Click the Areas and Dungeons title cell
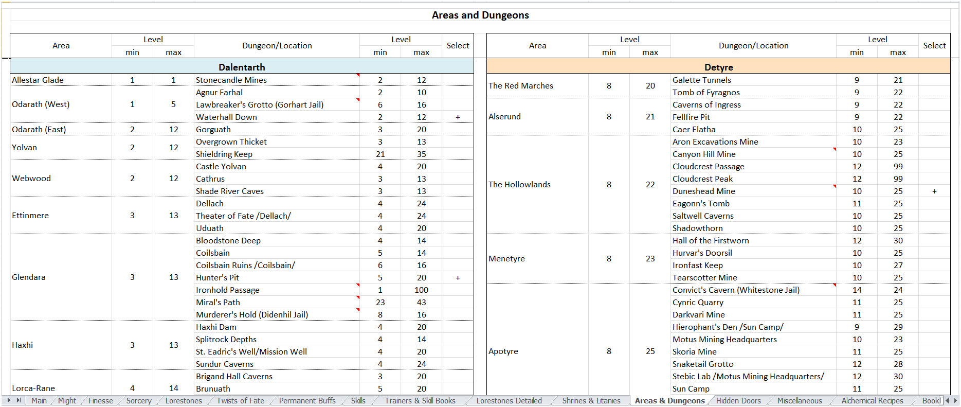Image resolution: width=961 pixels, height=407 pixels. point(480,15)
